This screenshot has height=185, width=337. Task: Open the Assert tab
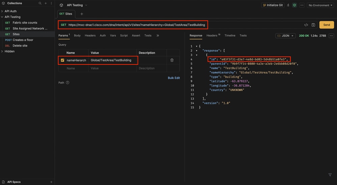[136, 35]
